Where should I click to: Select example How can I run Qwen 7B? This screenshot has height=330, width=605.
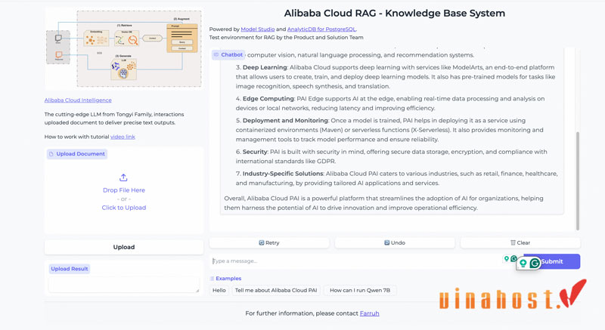[360, 290]
